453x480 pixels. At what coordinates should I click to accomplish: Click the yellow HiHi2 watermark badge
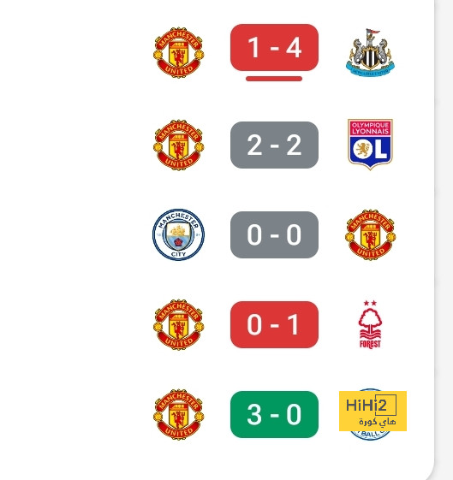tap(373, 411)
